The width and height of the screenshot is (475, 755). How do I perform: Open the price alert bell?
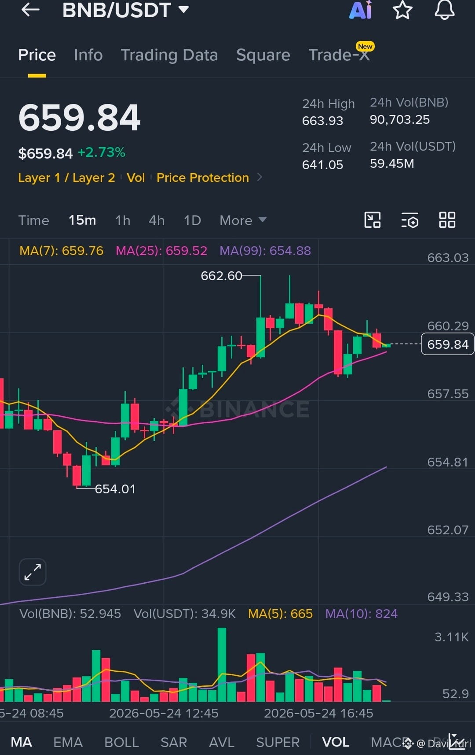(445, 10)
